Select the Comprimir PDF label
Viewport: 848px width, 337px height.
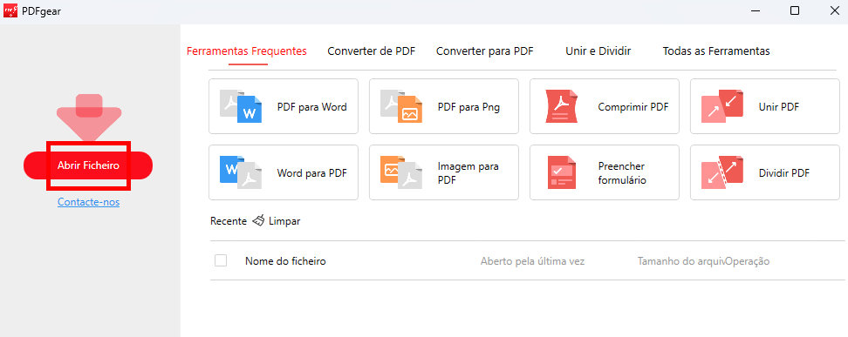pos(633,107)
